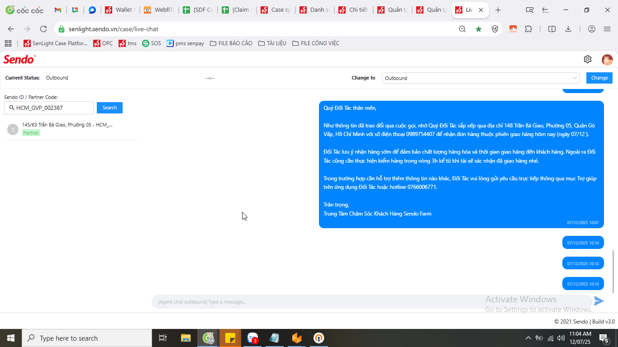Open the pms senpay bookmark
Screen dimensions: 618x347
(185, 43)
